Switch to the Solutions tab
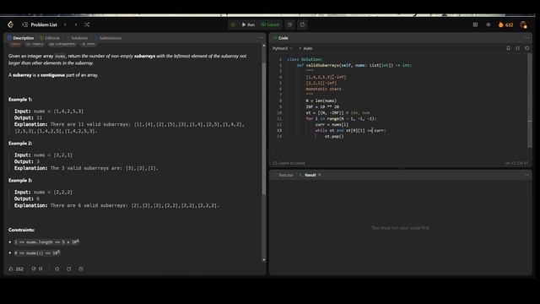 coord(77,38)
